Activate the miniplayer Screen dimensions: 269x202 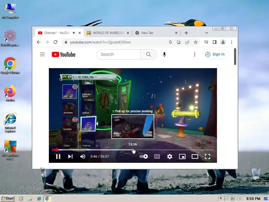point(182,156)
